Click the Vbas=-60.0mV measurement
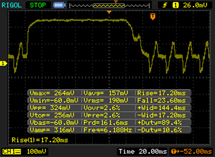The height and width of the screenshot is (157, 215). [54, 123]
